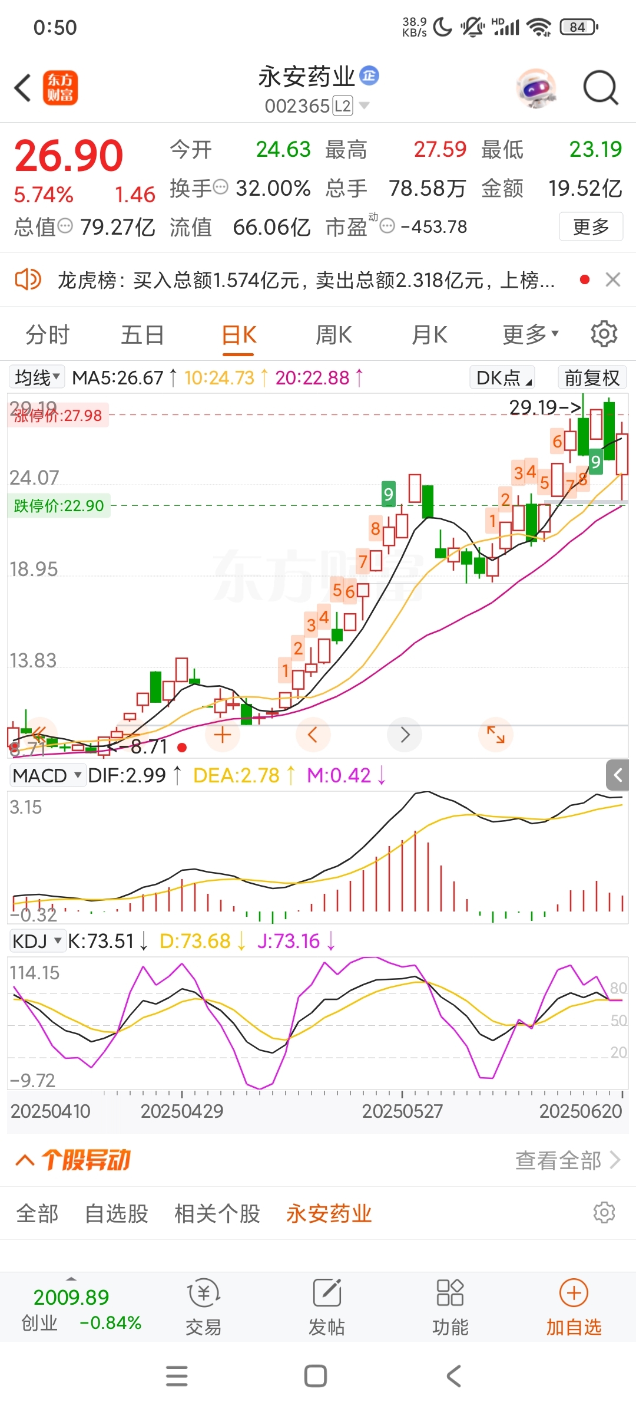The height and width of the screenshot is (1415, 636).
Task: Collapse the 个股异动 section header
Action: point(72,1160)
